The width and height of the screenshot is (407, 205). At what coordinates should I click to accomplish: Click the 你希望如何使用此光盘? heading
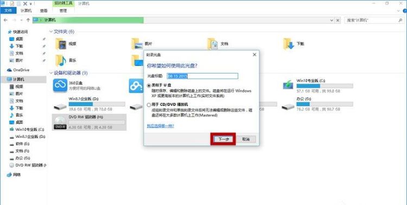[172, 66]
